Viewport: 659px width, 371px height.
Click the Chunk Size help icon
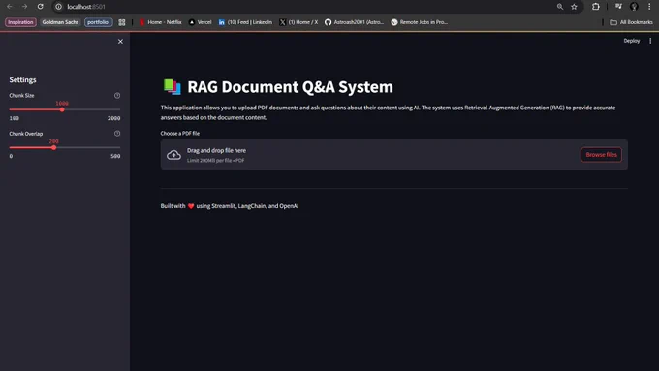point(117,95)
